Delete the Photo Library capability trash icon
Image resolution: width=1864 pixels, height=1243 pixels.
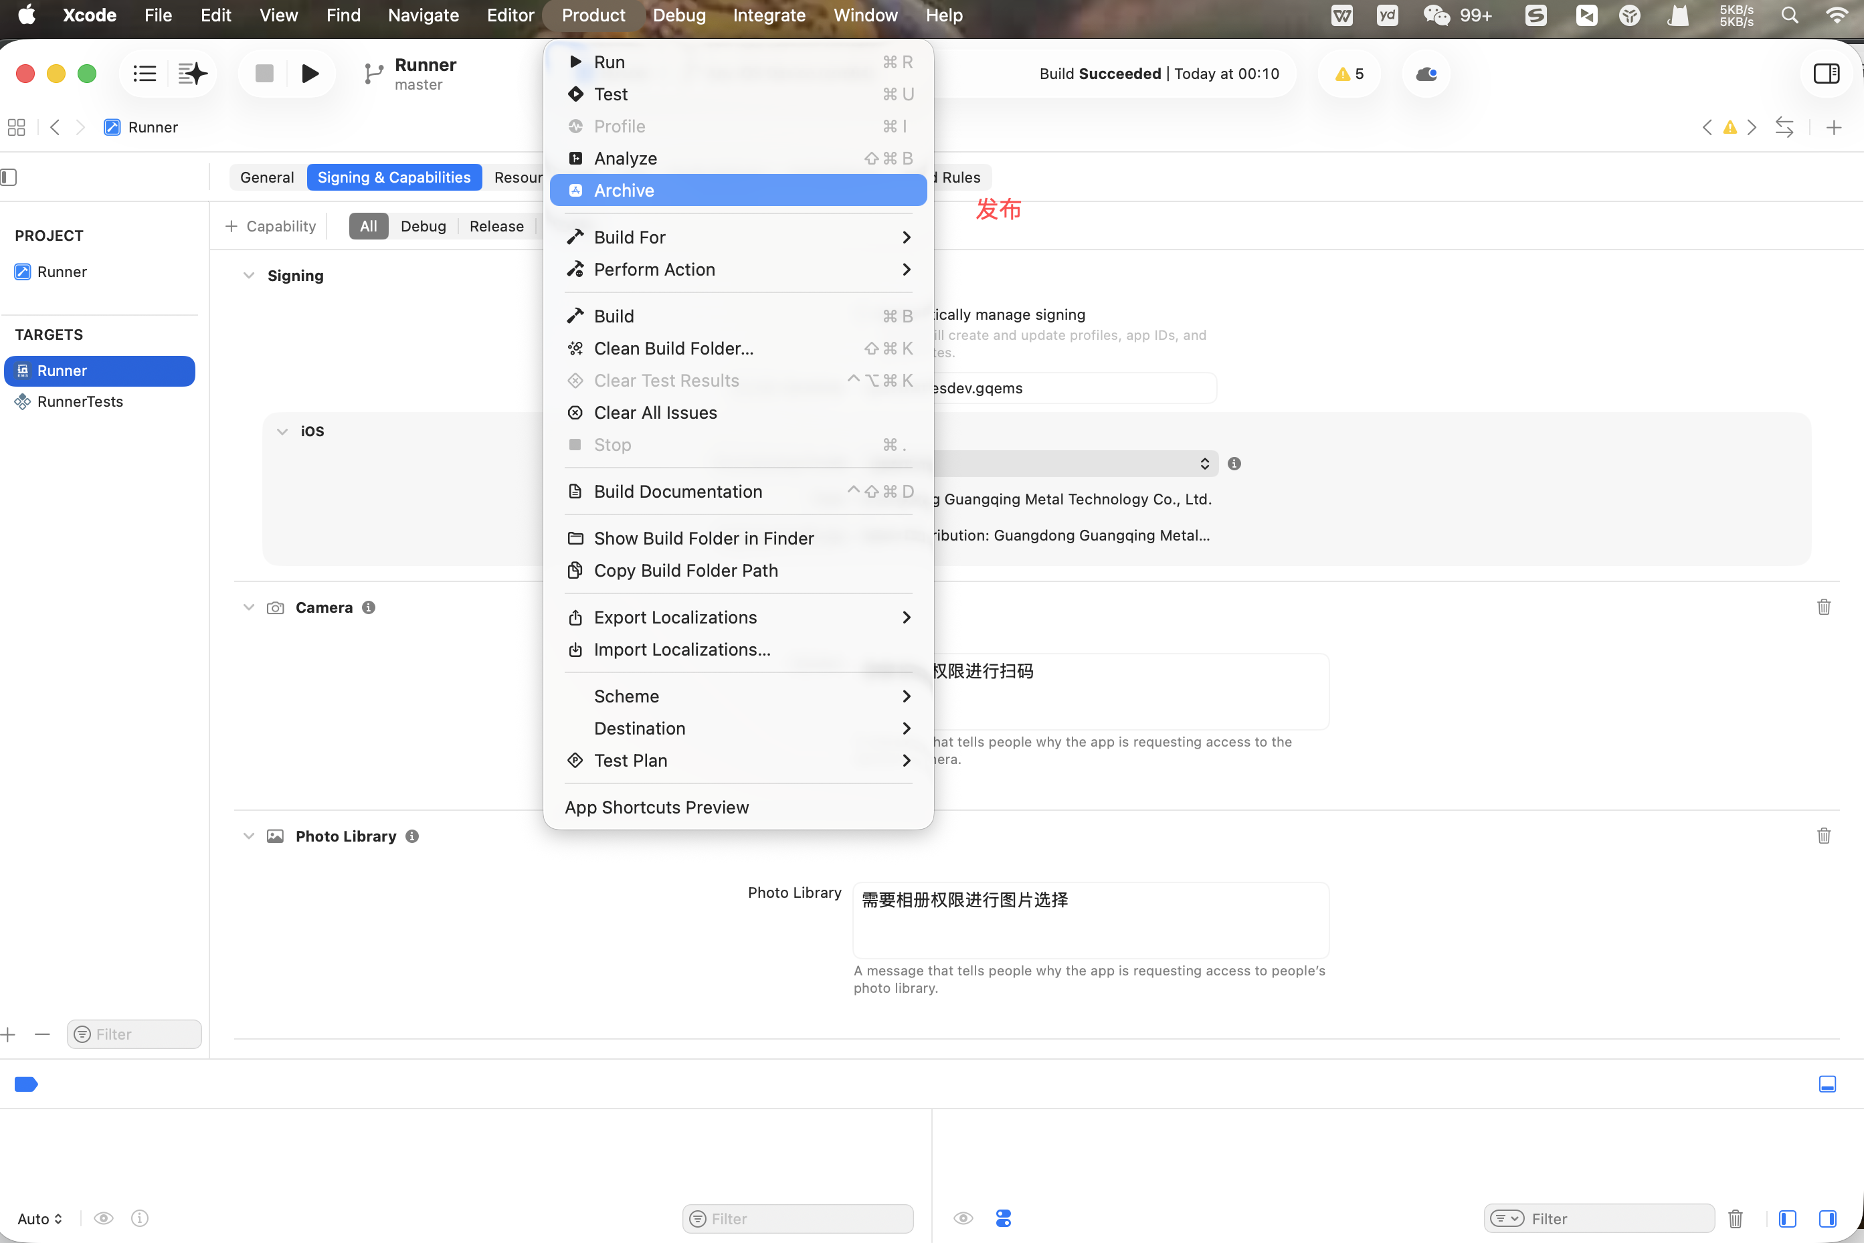1824,836
